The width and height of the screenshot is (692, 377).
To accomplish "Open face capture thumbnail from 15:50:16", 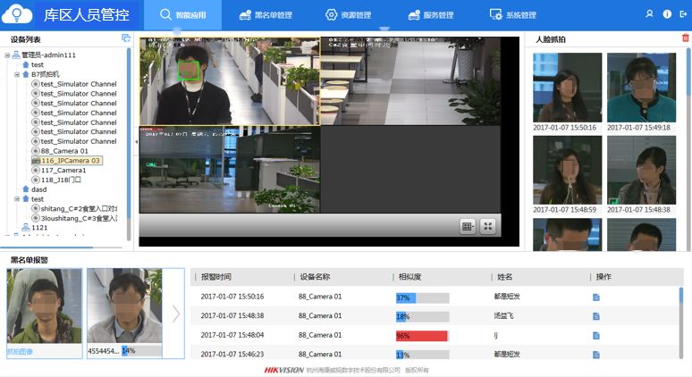I will coord(567,87).
